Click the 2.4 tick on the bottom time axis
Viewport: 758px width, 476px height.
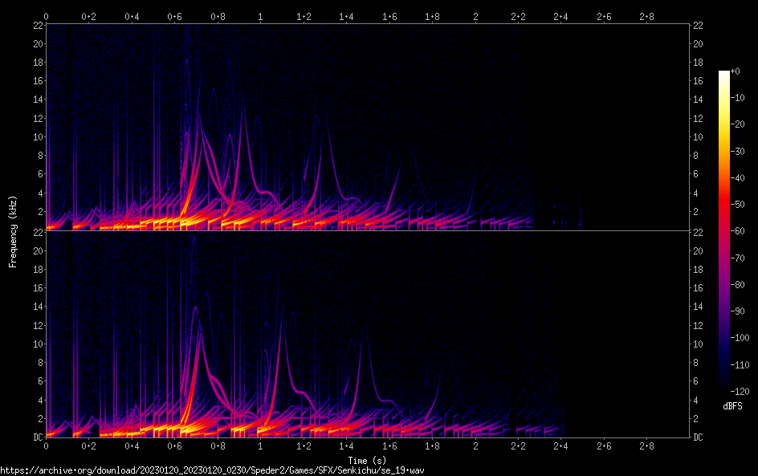pyautogui.click(x=560, y=445)
